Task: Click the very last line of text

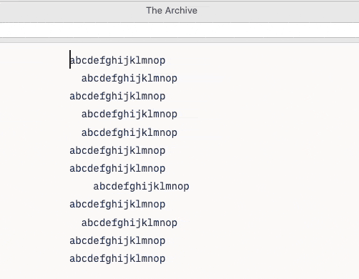Action: [117, 259]
